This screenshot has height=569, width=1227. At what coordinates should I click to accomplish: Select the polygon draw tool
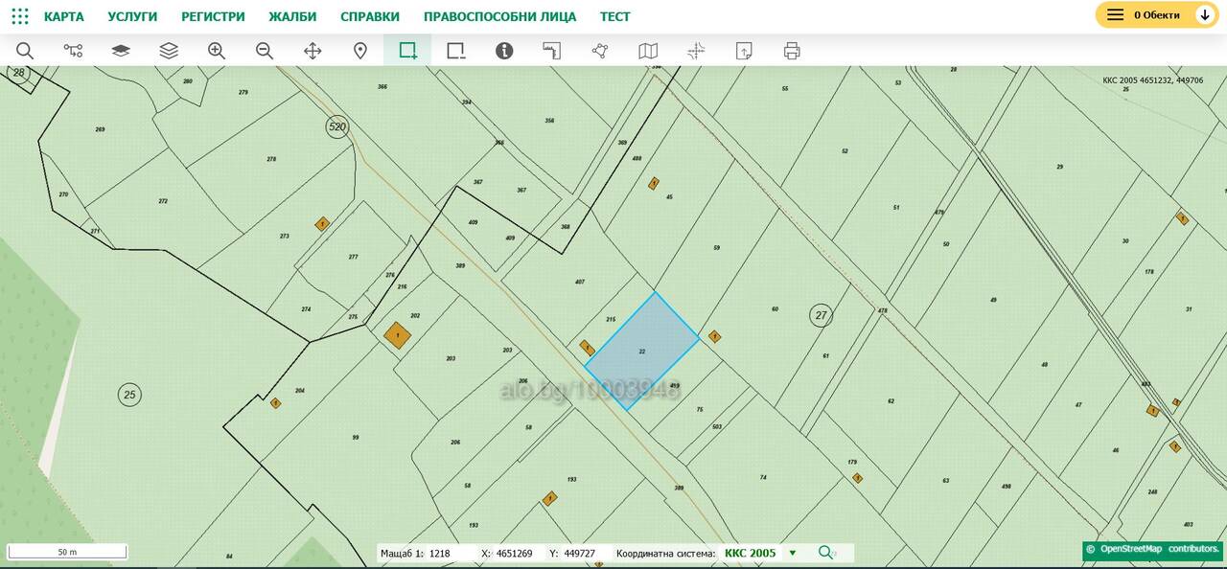pyautogui.click(x=600, y=51)
